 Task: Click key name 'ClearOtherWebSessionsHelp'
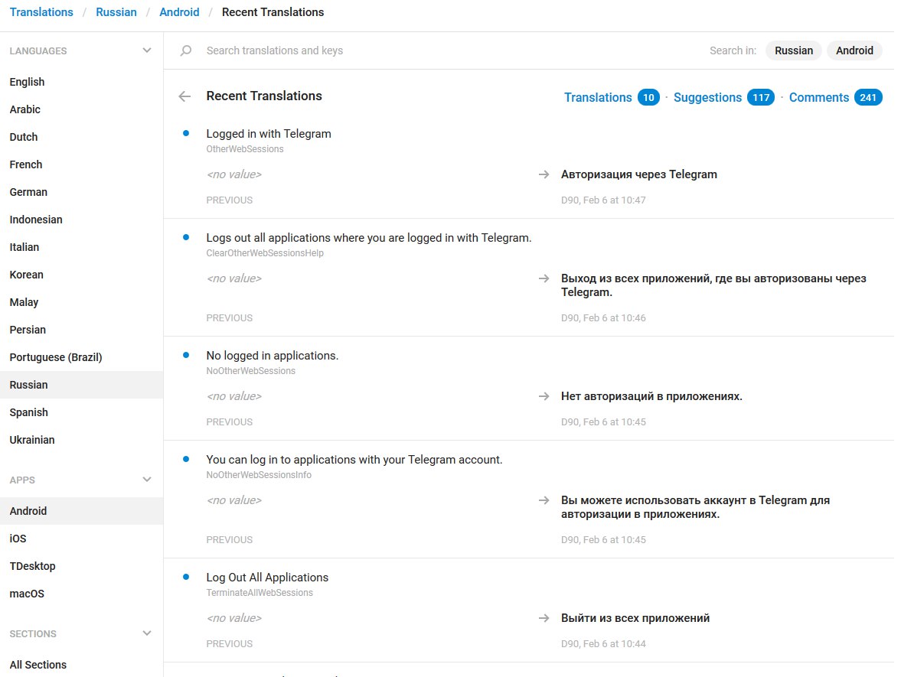tap(265, 253)
